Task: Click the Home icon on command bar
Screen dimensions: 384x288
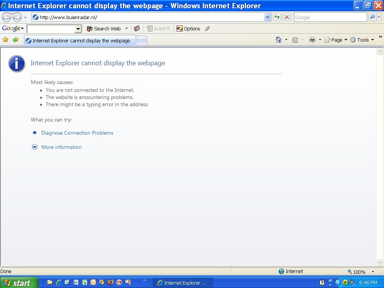Action: click(279, 40)
